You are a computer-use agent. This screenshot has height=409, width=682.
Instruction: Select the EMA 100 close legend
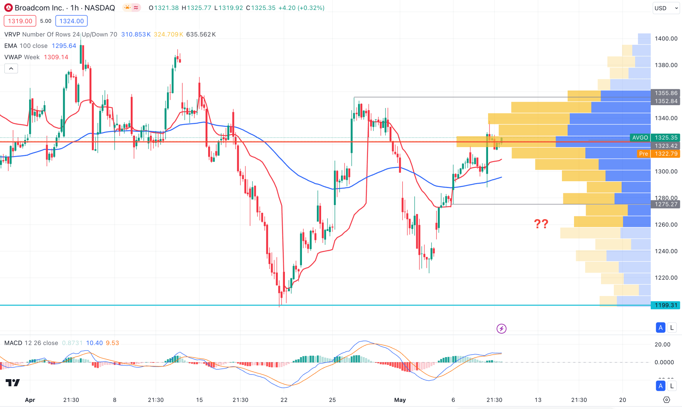click(26, 46)
